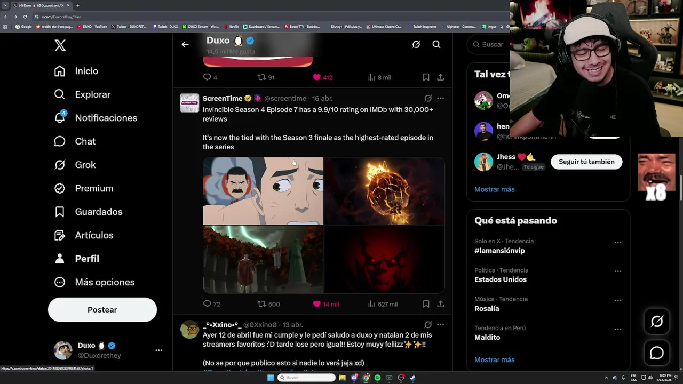Open options for Rosalía trend
The height and width of the screenshot is (384, 683).
pos(618,300)
